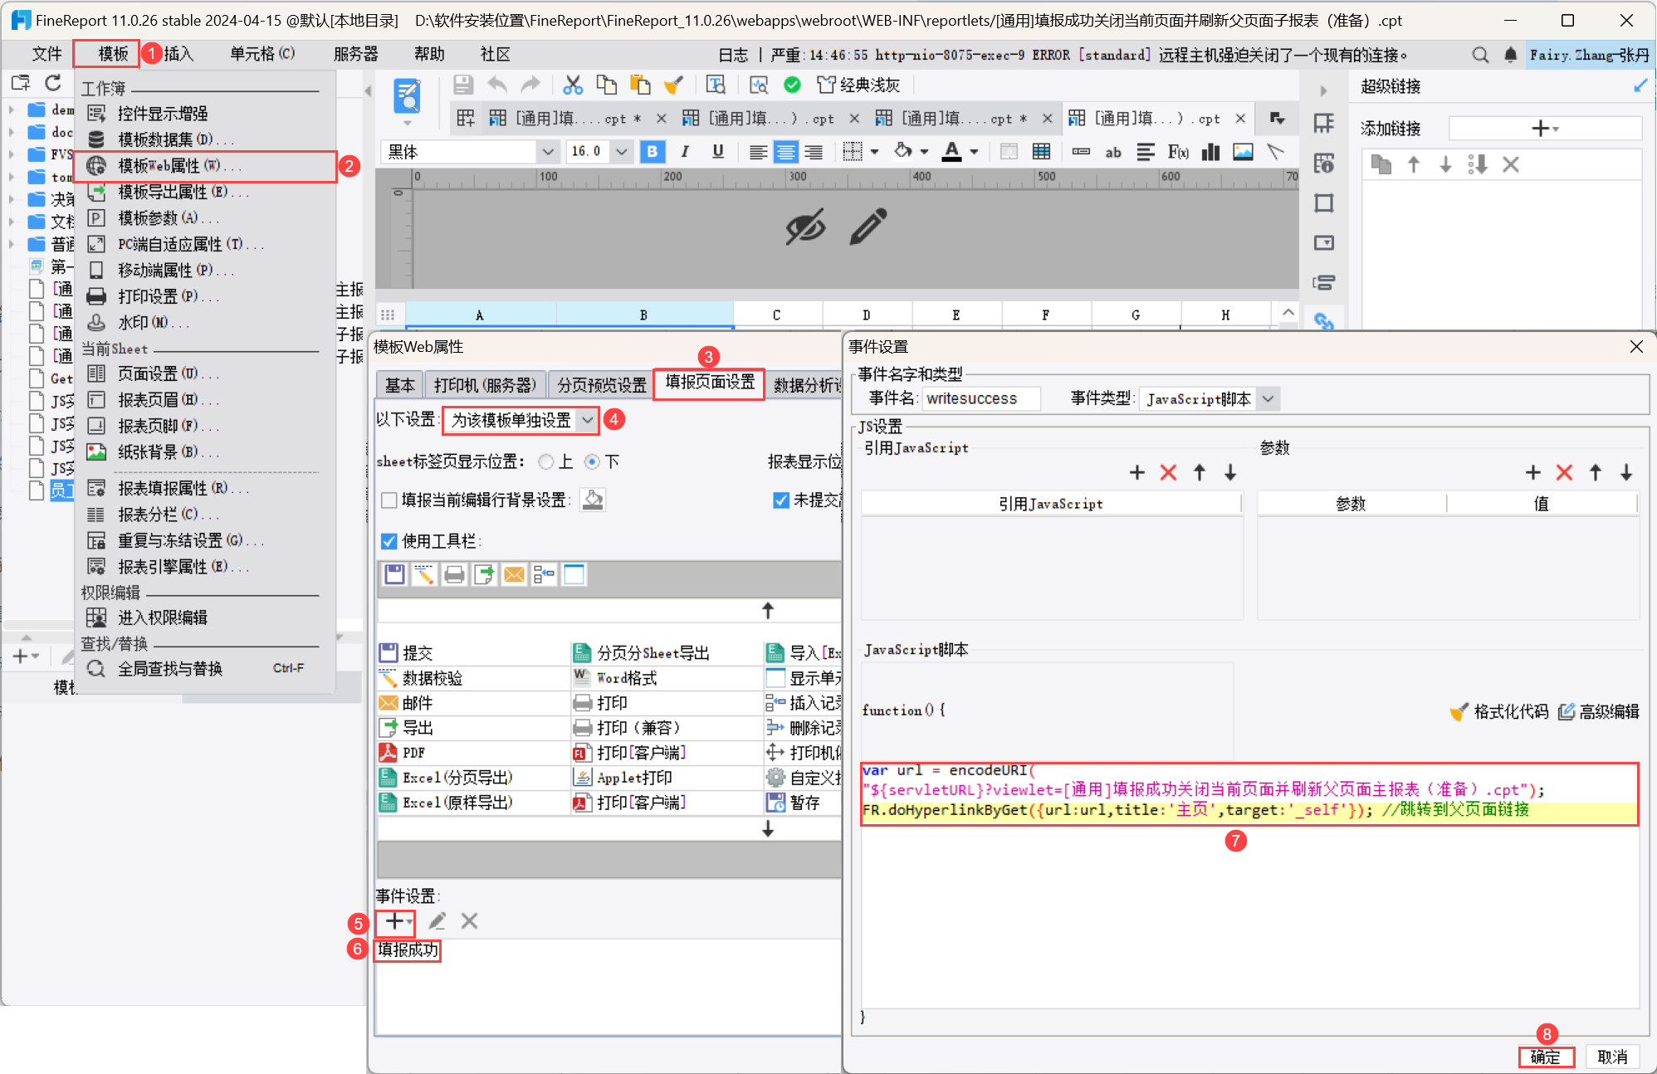Click the 事件名 writesuccess input field
The image size is (1657, 1074).
pos(981,399)
